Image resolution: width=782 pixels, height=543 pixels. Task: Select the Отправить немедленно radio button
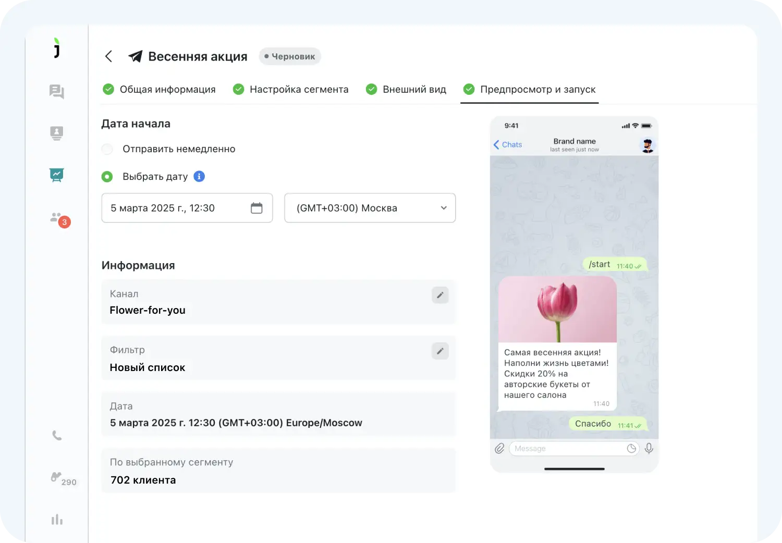107,149
